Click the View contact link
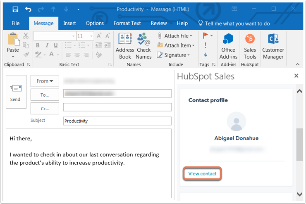 tap(202, 173)
